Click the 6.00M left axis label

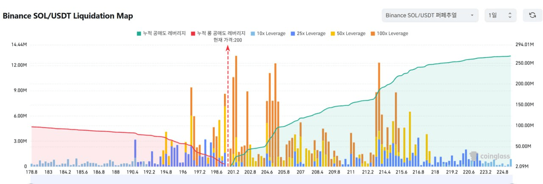click(21, 116)
